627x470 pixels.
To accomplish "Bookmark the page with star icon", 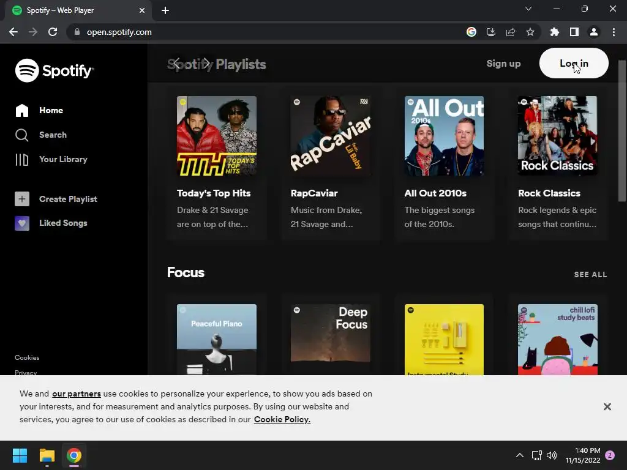I will [530, 32].
